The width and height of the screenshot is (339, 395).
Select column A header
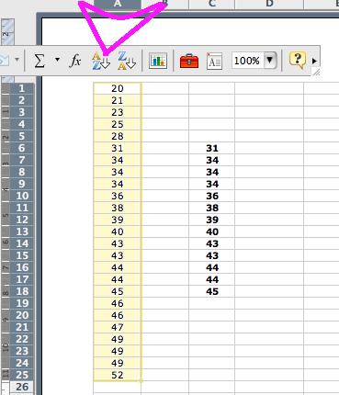point(118,4)
